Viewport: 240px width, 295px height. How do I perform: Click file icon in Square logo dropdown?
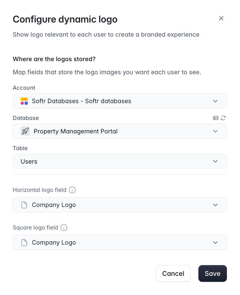pyautogui.click(x=24, y=243)
